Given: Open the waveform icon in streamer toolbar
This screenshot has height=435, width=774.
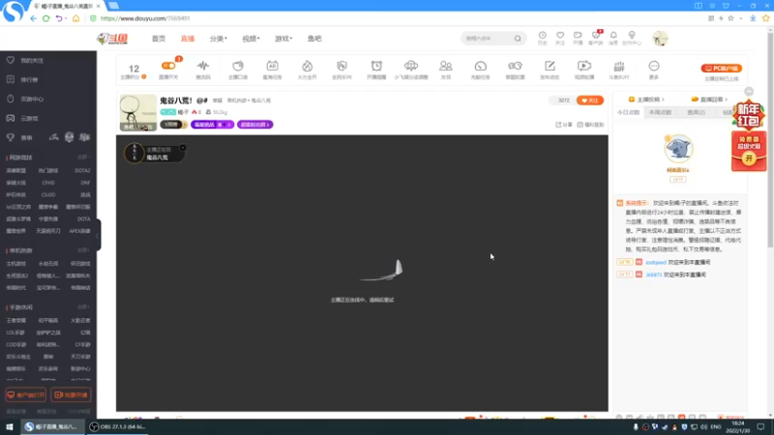Looking at the screenshot, I should click(x=203, y=66).
